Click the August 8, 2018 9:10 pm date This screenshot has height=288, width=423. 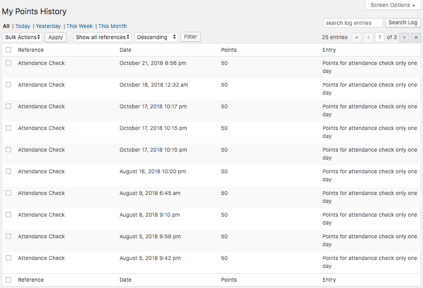click(x=150, y=215)
